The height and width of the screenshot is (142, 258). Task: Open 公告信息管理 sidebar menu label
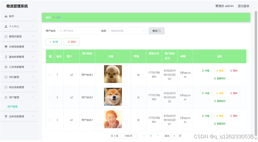tap(16, 67)
